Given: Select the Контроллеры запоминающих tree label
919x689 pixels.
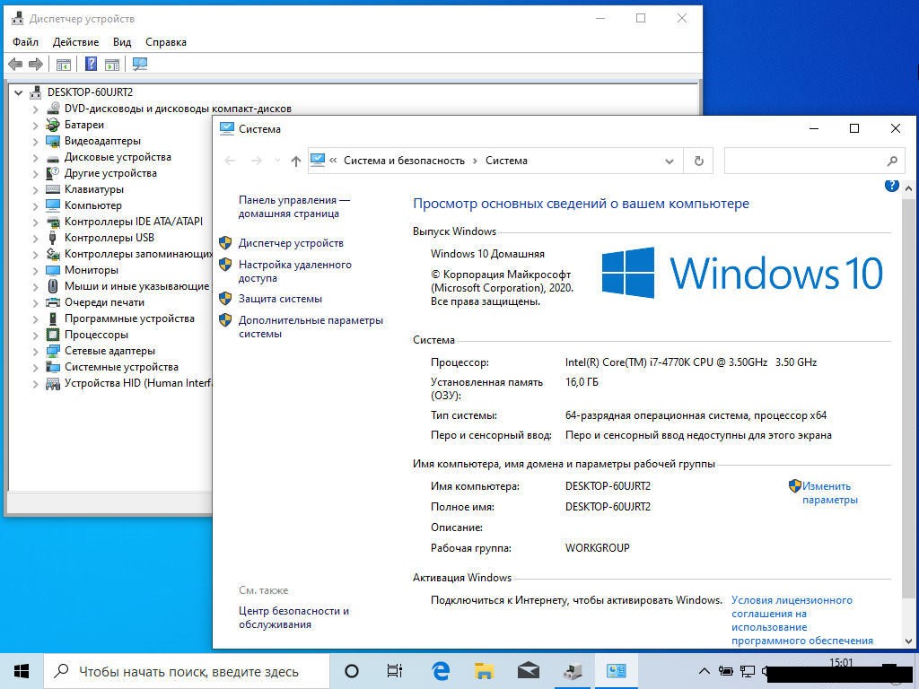Looking at the screenshot, I should 138,254.
